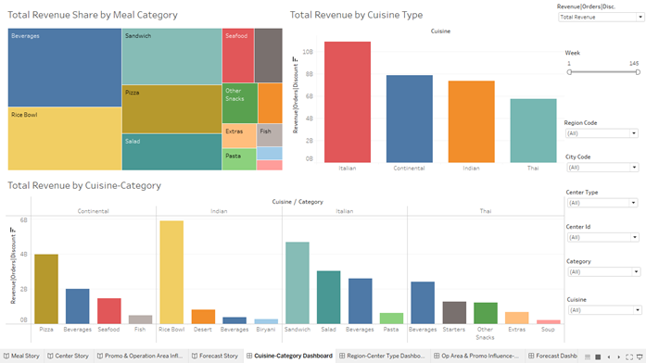The width and height of the screenshot is (646, 363).
Task: Select the Fish treemap block
Action: coord(270,135)
